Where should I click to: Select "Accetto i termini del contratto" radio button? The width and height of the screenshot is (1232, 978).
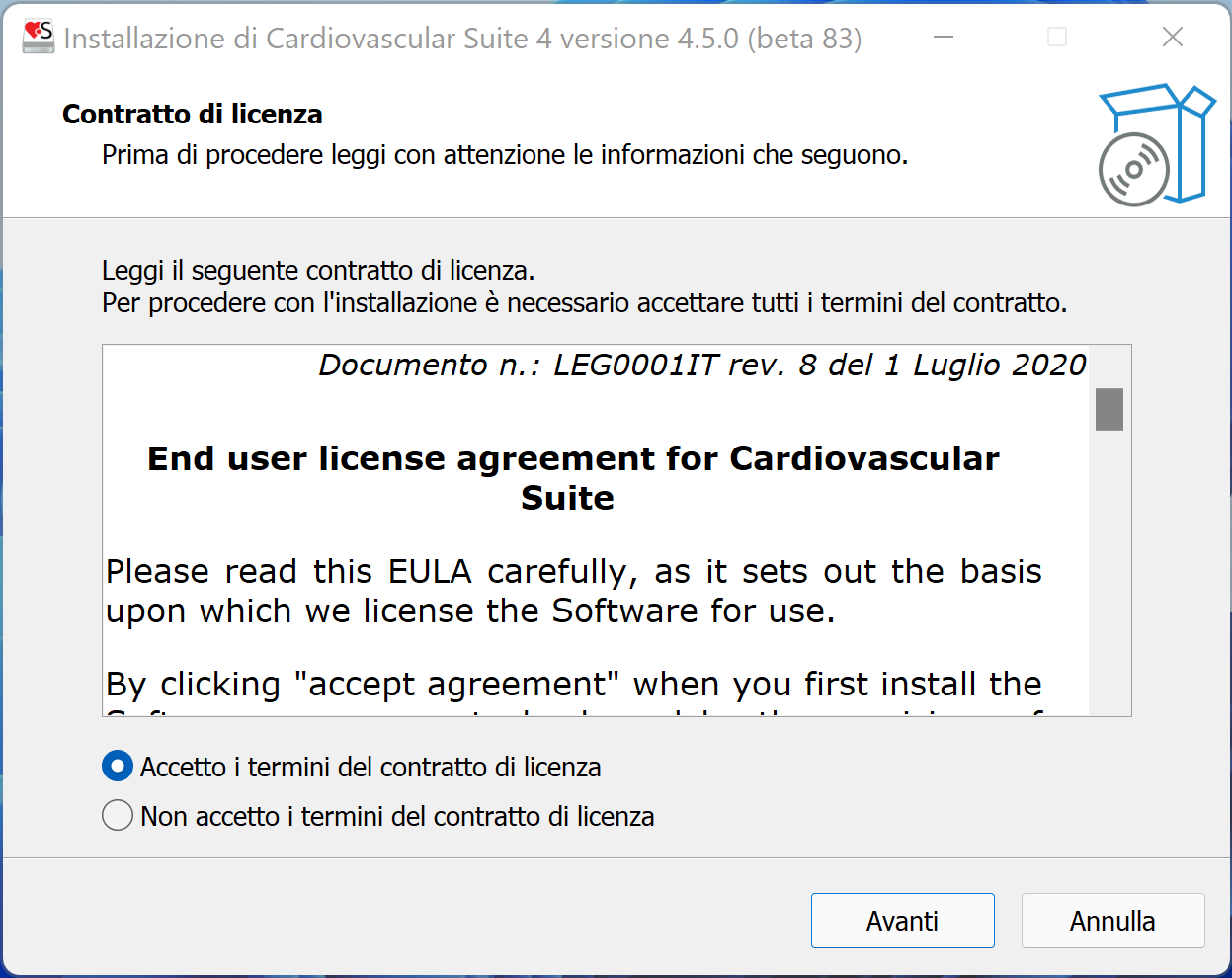point(118,767)
